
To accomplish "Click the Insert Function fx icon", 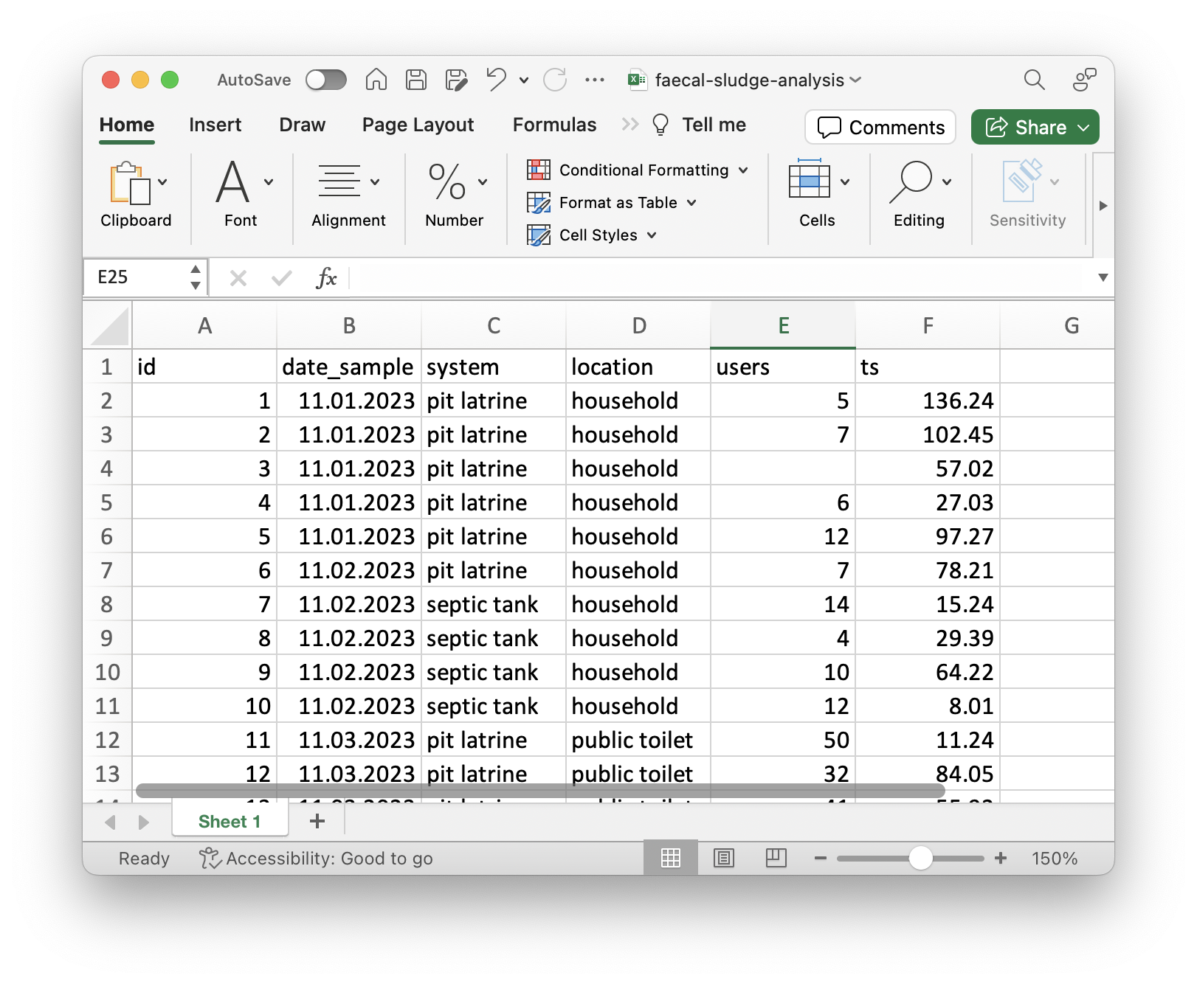I will pos(326,278).
